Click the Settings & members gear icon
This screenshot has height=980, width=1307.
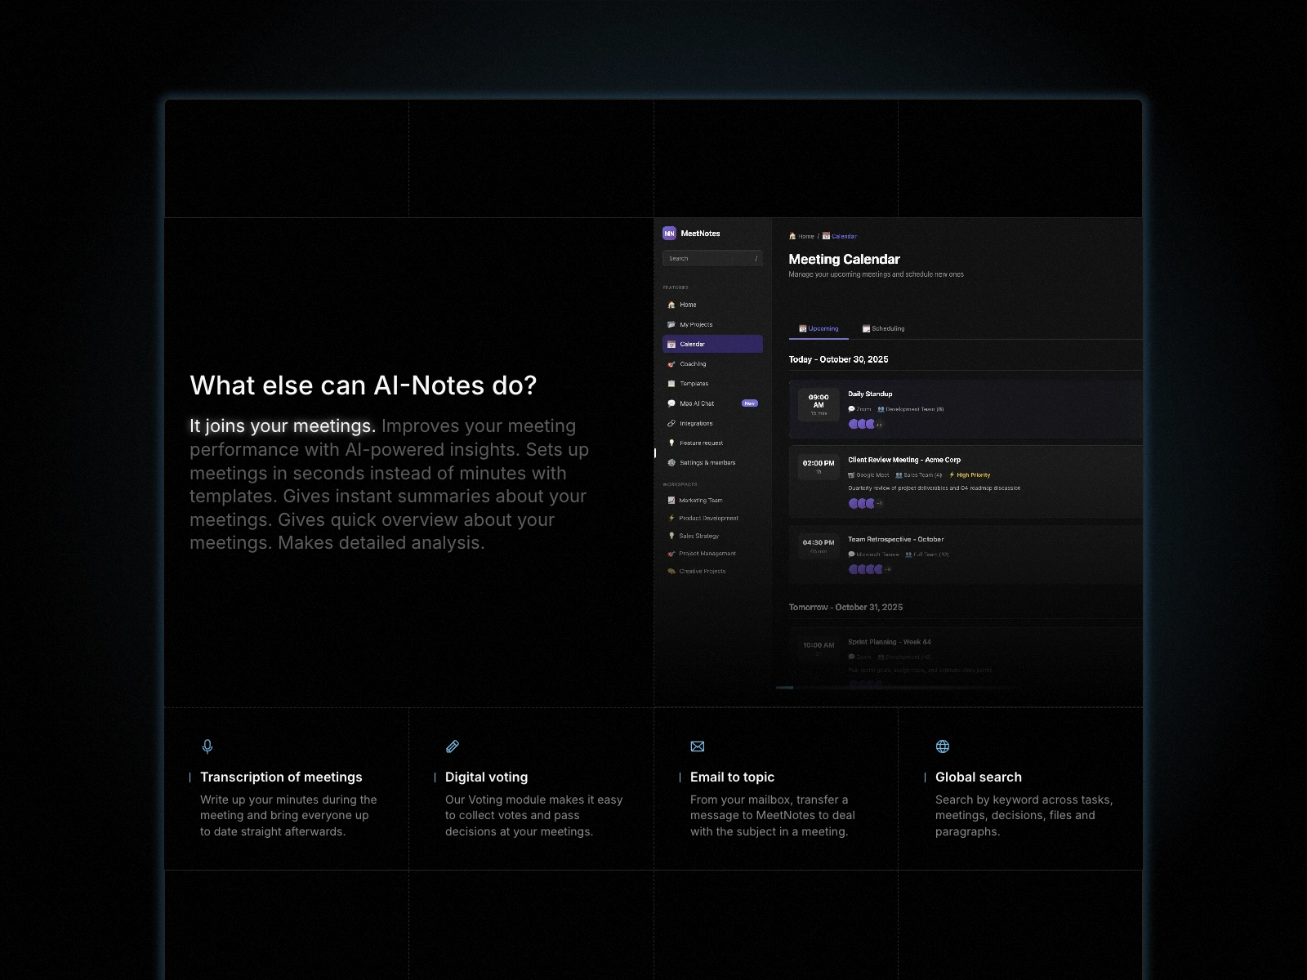coord(671,462)
